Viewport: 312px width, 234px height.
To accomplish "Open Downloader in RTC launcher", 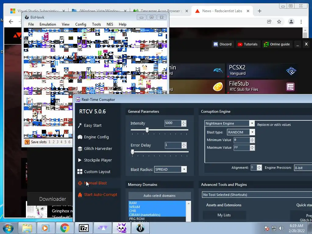I will click(52, 199).
